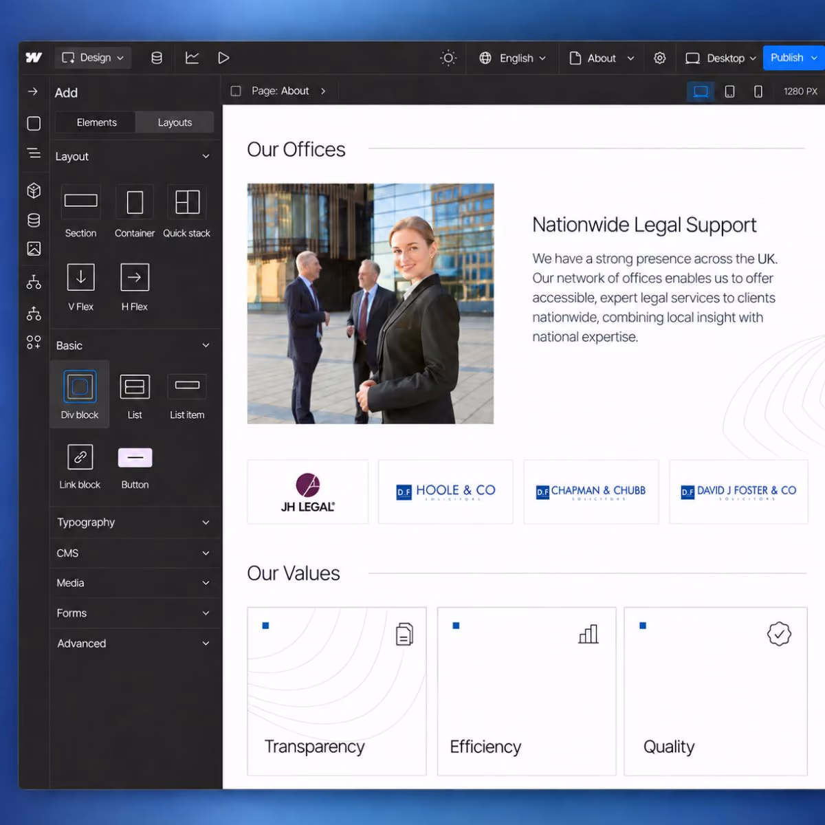Image resolution: width=825 pixels, height=825 pixels.
Task: Open the analytics chart icon
Action: 192,58
